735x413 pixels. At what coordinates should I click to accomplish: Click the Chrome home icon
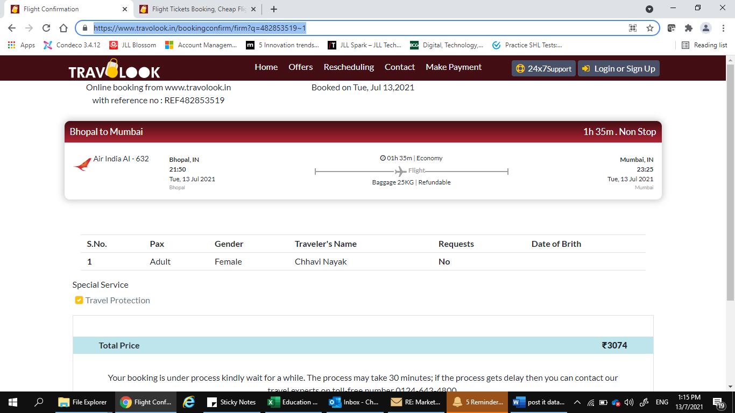[63, 28]
